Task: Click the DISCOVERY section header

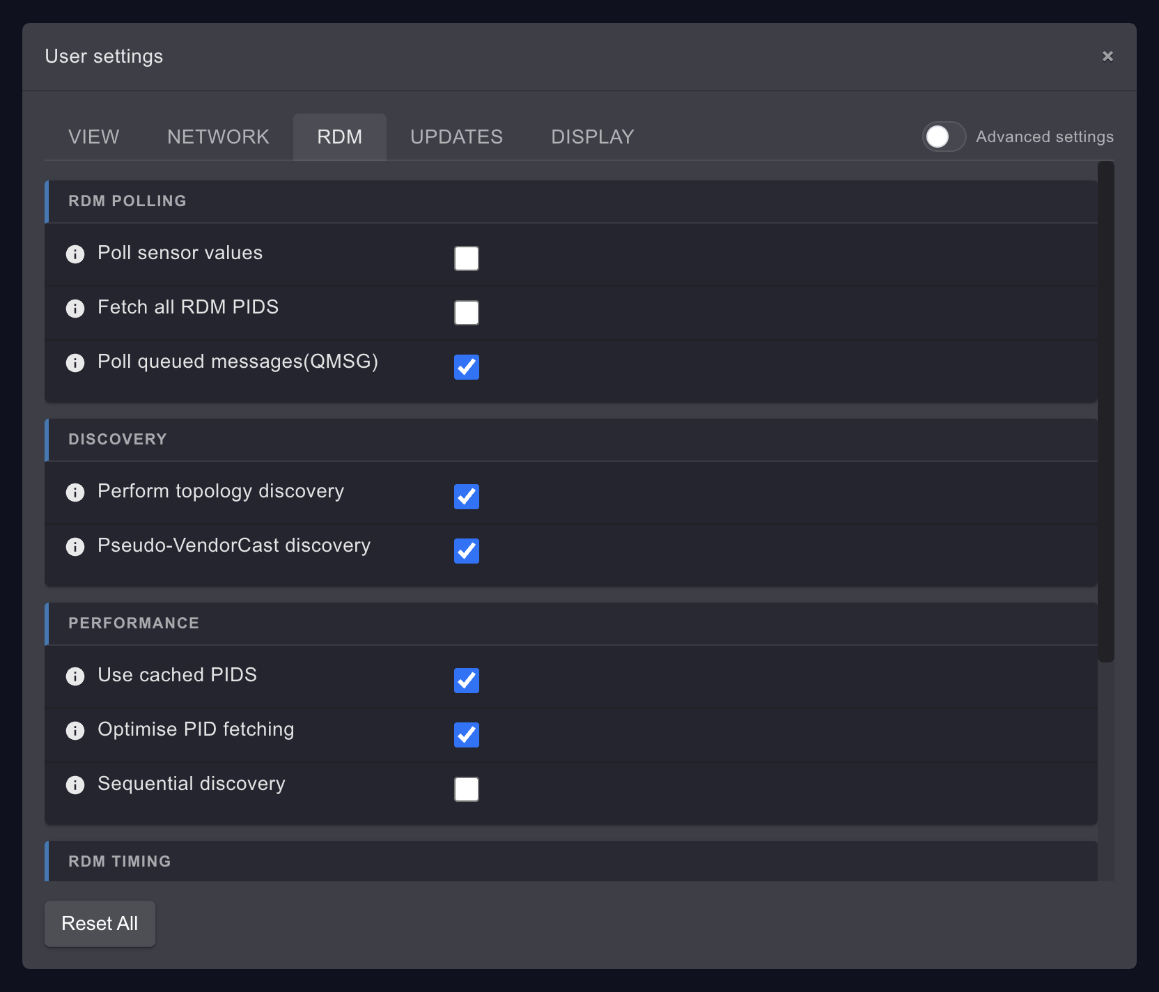Action: (x=571, y=440)
